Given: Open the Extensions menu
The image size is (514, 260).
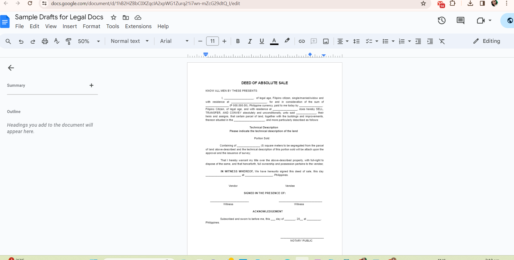Looking at the screenshot, I should 138,26.
